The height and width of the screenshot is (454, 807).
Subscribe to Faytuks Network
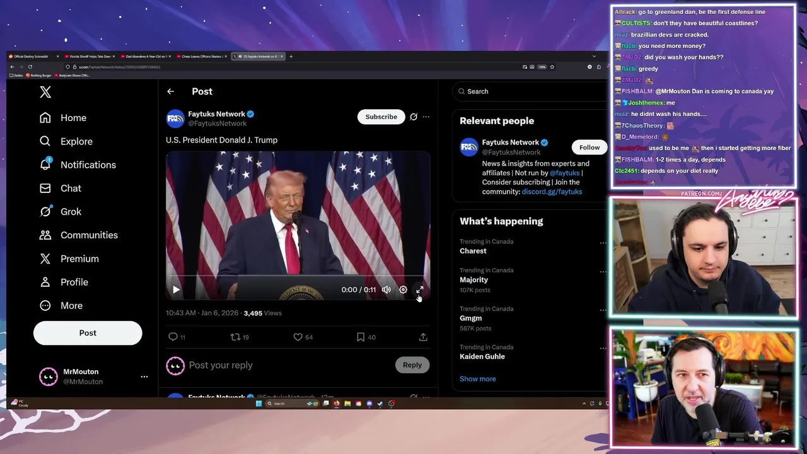coord(381,117)
